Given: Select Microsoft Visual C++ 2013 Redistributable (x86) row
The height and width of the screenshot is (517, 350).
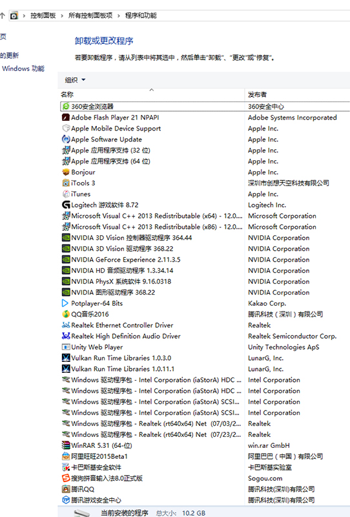Looking at the screenshot, I should coord(203,227).
